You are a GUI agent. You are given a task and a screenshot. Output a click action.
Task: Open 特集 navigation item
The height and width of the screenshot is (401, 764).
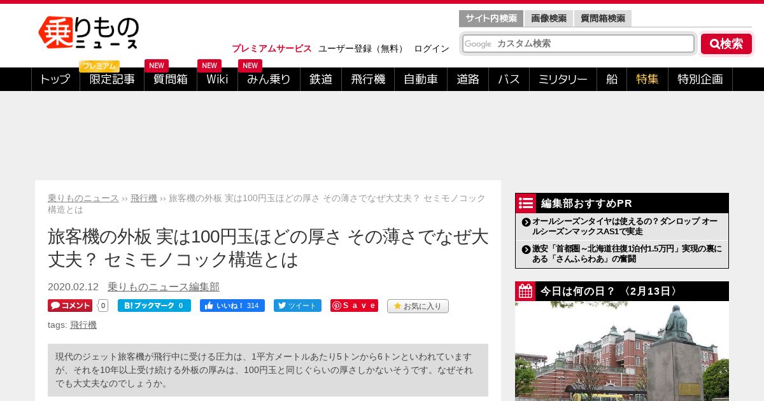pyautogui.click(x=647, y=80)
